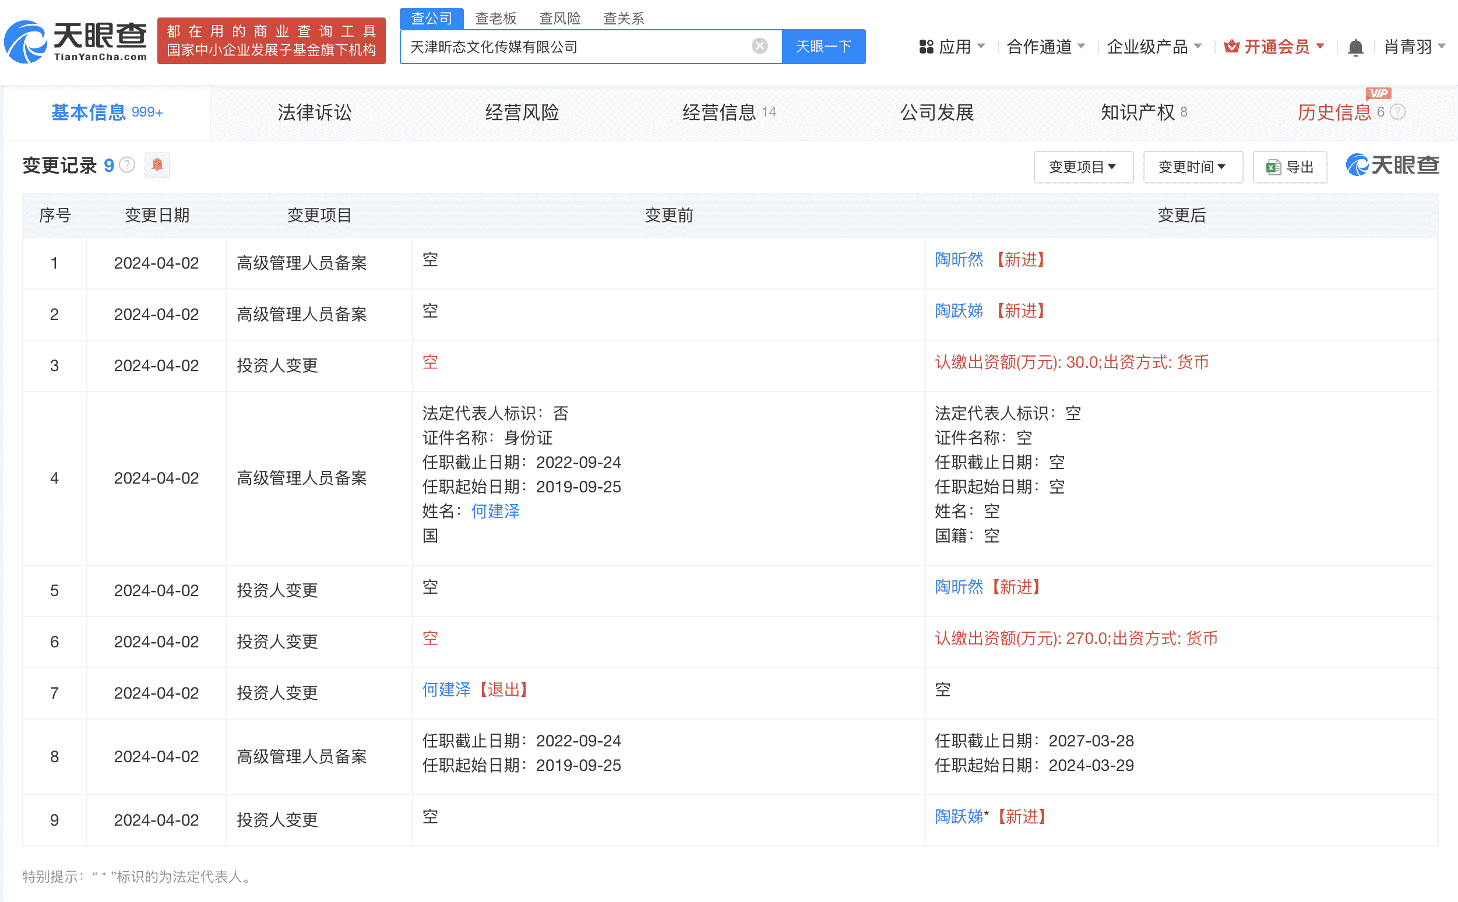Image resolution: width=1458 pixels, height=902 pixels.
Task: Open the 何建泽 person link in row 4
Action: click(x=495, y=511)
